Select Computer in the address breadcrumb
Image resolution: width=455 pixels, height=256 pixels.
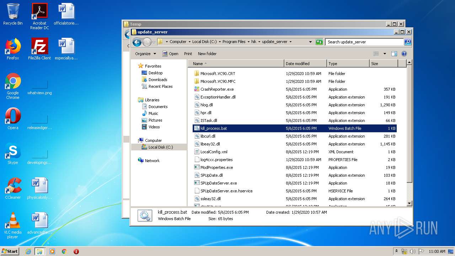pos(178,42)
